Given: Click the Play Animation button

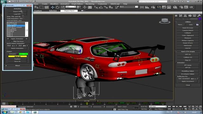Looking at the screenshot, I should point(177,106).
